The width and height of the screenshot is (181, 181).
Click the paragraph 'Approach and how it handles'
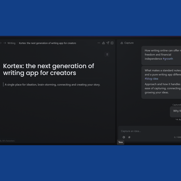163,88
